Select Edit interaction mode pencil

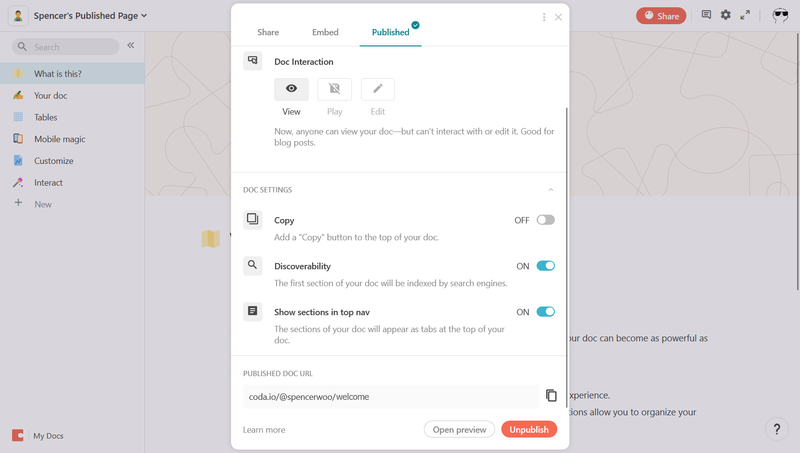(x=378, y=89)
